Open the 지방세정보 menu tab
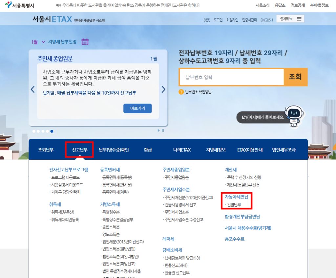The image size is (336, 278). (216, 150)
